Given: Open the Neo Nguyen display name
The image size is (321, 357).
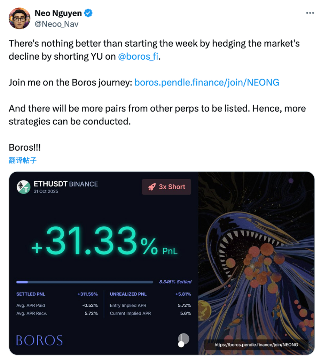Looking at the screenshot, I should (58, 13).
